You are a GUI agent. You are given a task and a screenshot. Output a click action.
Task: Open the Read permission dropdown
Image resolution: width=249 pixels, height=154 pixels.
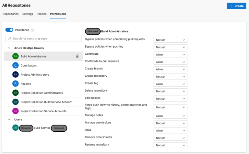(x=171, y=131)
